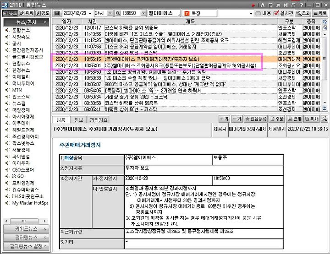The image size is (330, 254).
Task: Click the 대상 hyperlink in table
Action: point(68,157)
